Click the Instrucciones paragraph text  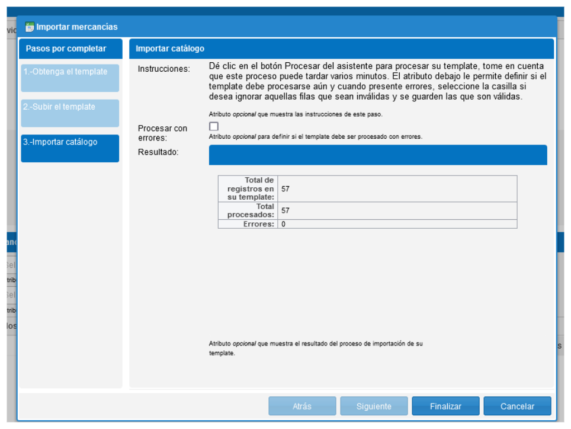pos(377,81)
